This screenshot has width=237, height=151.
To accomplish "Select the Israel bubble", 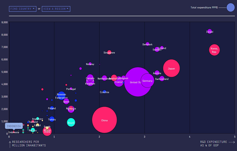I will 209,32.
